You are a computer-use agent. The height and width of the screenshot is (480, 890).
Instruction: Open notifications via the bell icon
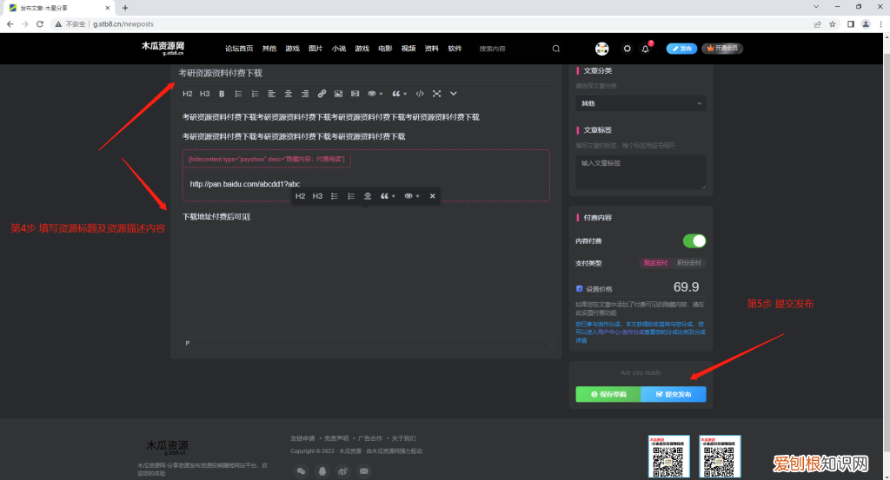(645, 49)
